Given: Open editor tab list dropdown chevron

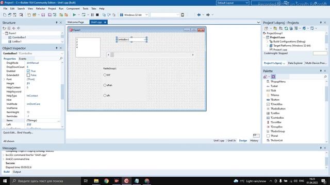Looking at the screenshot, I should point(258,23).
